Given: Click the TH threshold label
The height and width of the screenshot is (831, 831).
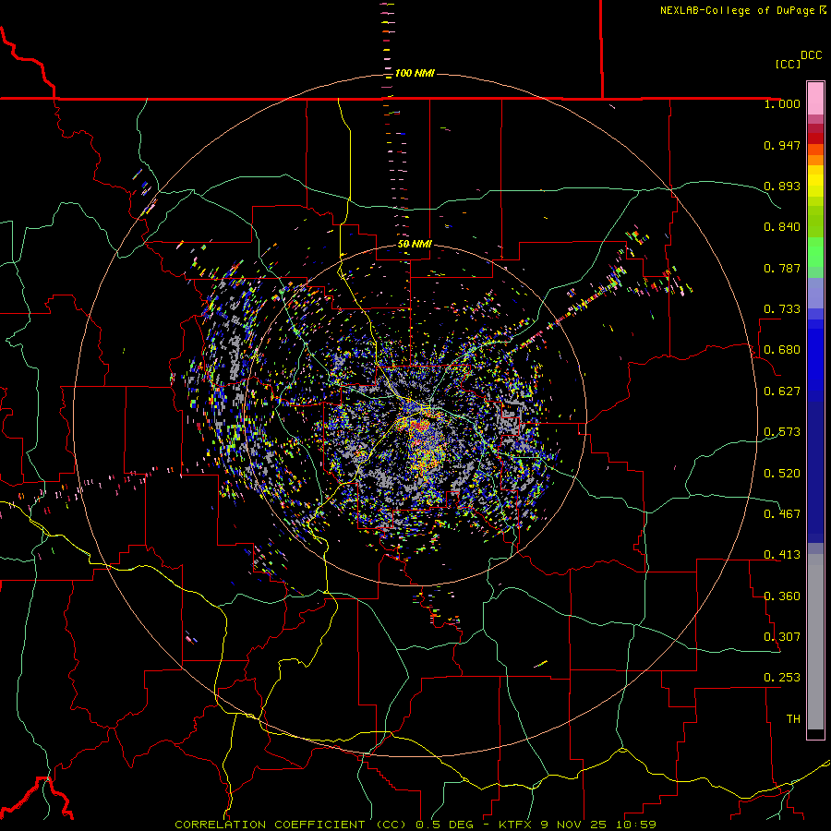Looking at the screenshot, I should [793, 719].
